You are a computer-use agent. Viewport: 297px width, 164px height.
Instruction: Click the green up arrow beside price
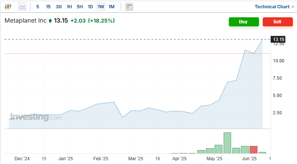coord(50,21)
